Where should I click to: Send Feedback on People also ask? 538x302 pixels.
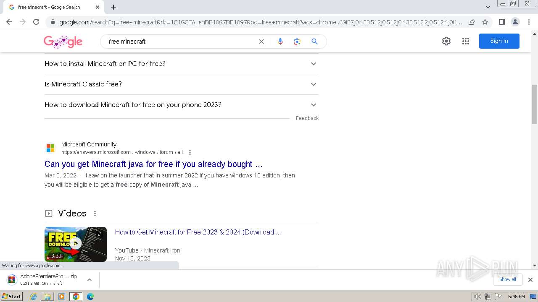coord(307,118)
